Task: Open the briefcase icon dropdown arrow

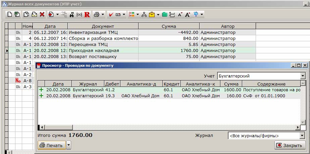Action: tap(158, 14)
